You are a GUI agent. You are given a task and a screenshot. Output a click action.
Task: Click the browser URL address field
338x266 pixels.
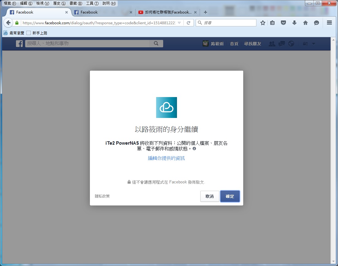point(99,23)
